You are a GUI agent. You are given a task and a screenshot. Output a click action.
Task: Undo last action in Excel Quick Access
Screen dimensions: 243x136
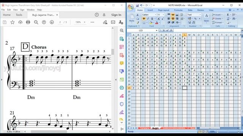[141, 5]
